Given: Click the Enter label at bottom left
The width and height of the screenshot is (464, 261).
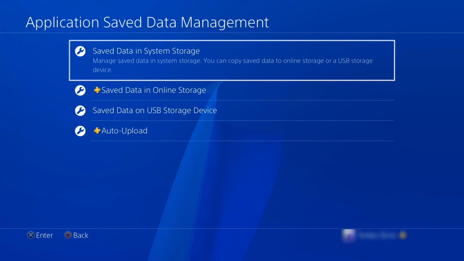Looking at the screenshot, I should 44,235.
